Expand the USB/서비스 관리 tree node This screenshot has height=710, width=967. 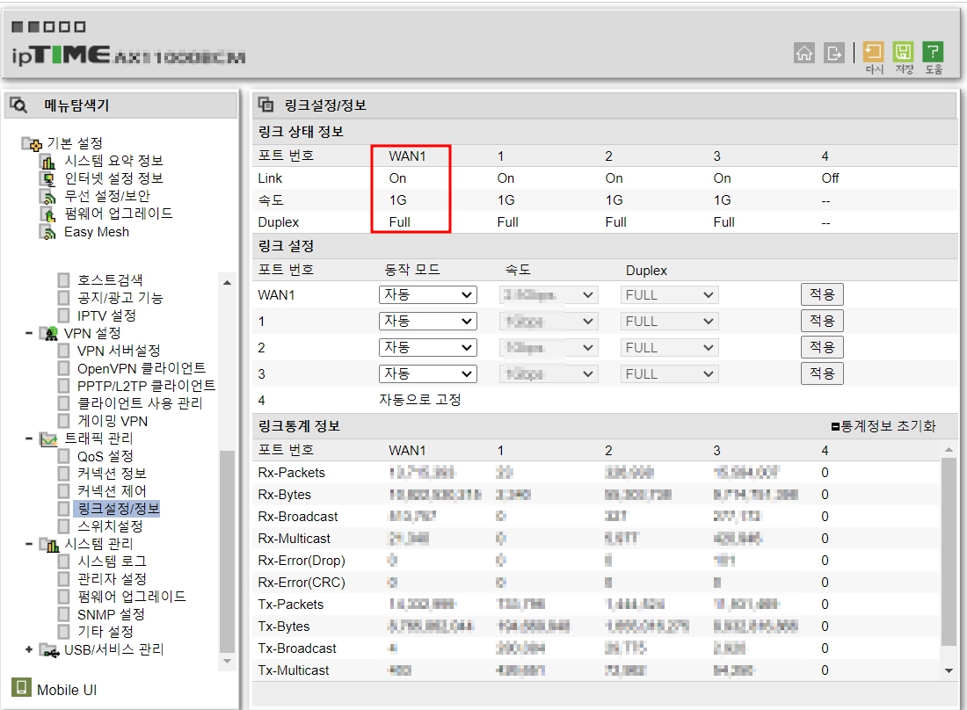29,649
